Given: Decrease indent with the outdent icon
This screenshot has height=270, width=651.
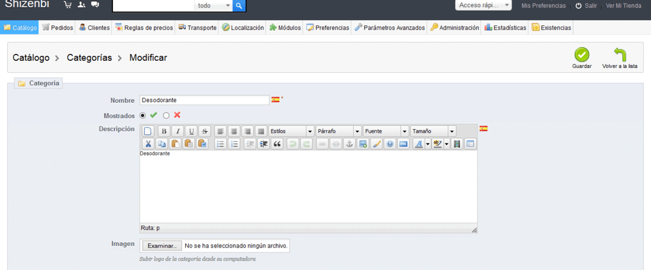Looking at the screenshot, I should [250, 144].
